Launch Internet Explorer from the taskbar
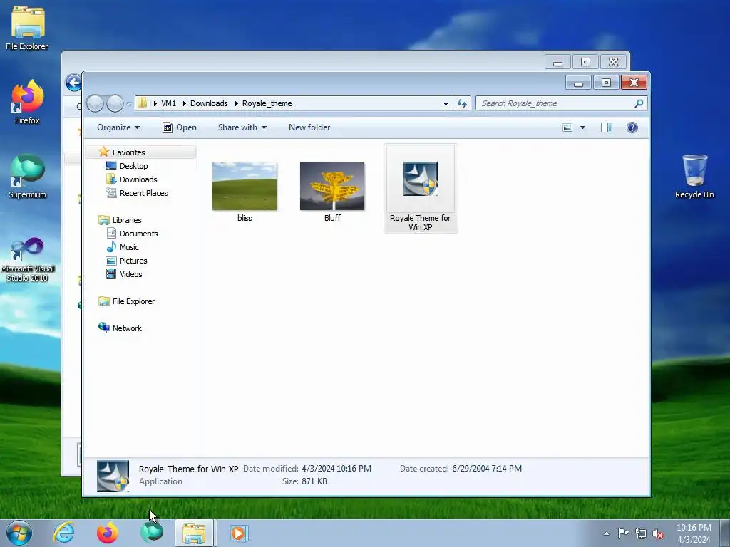Viewport: 730px width, 547px height. click(63, 533)
